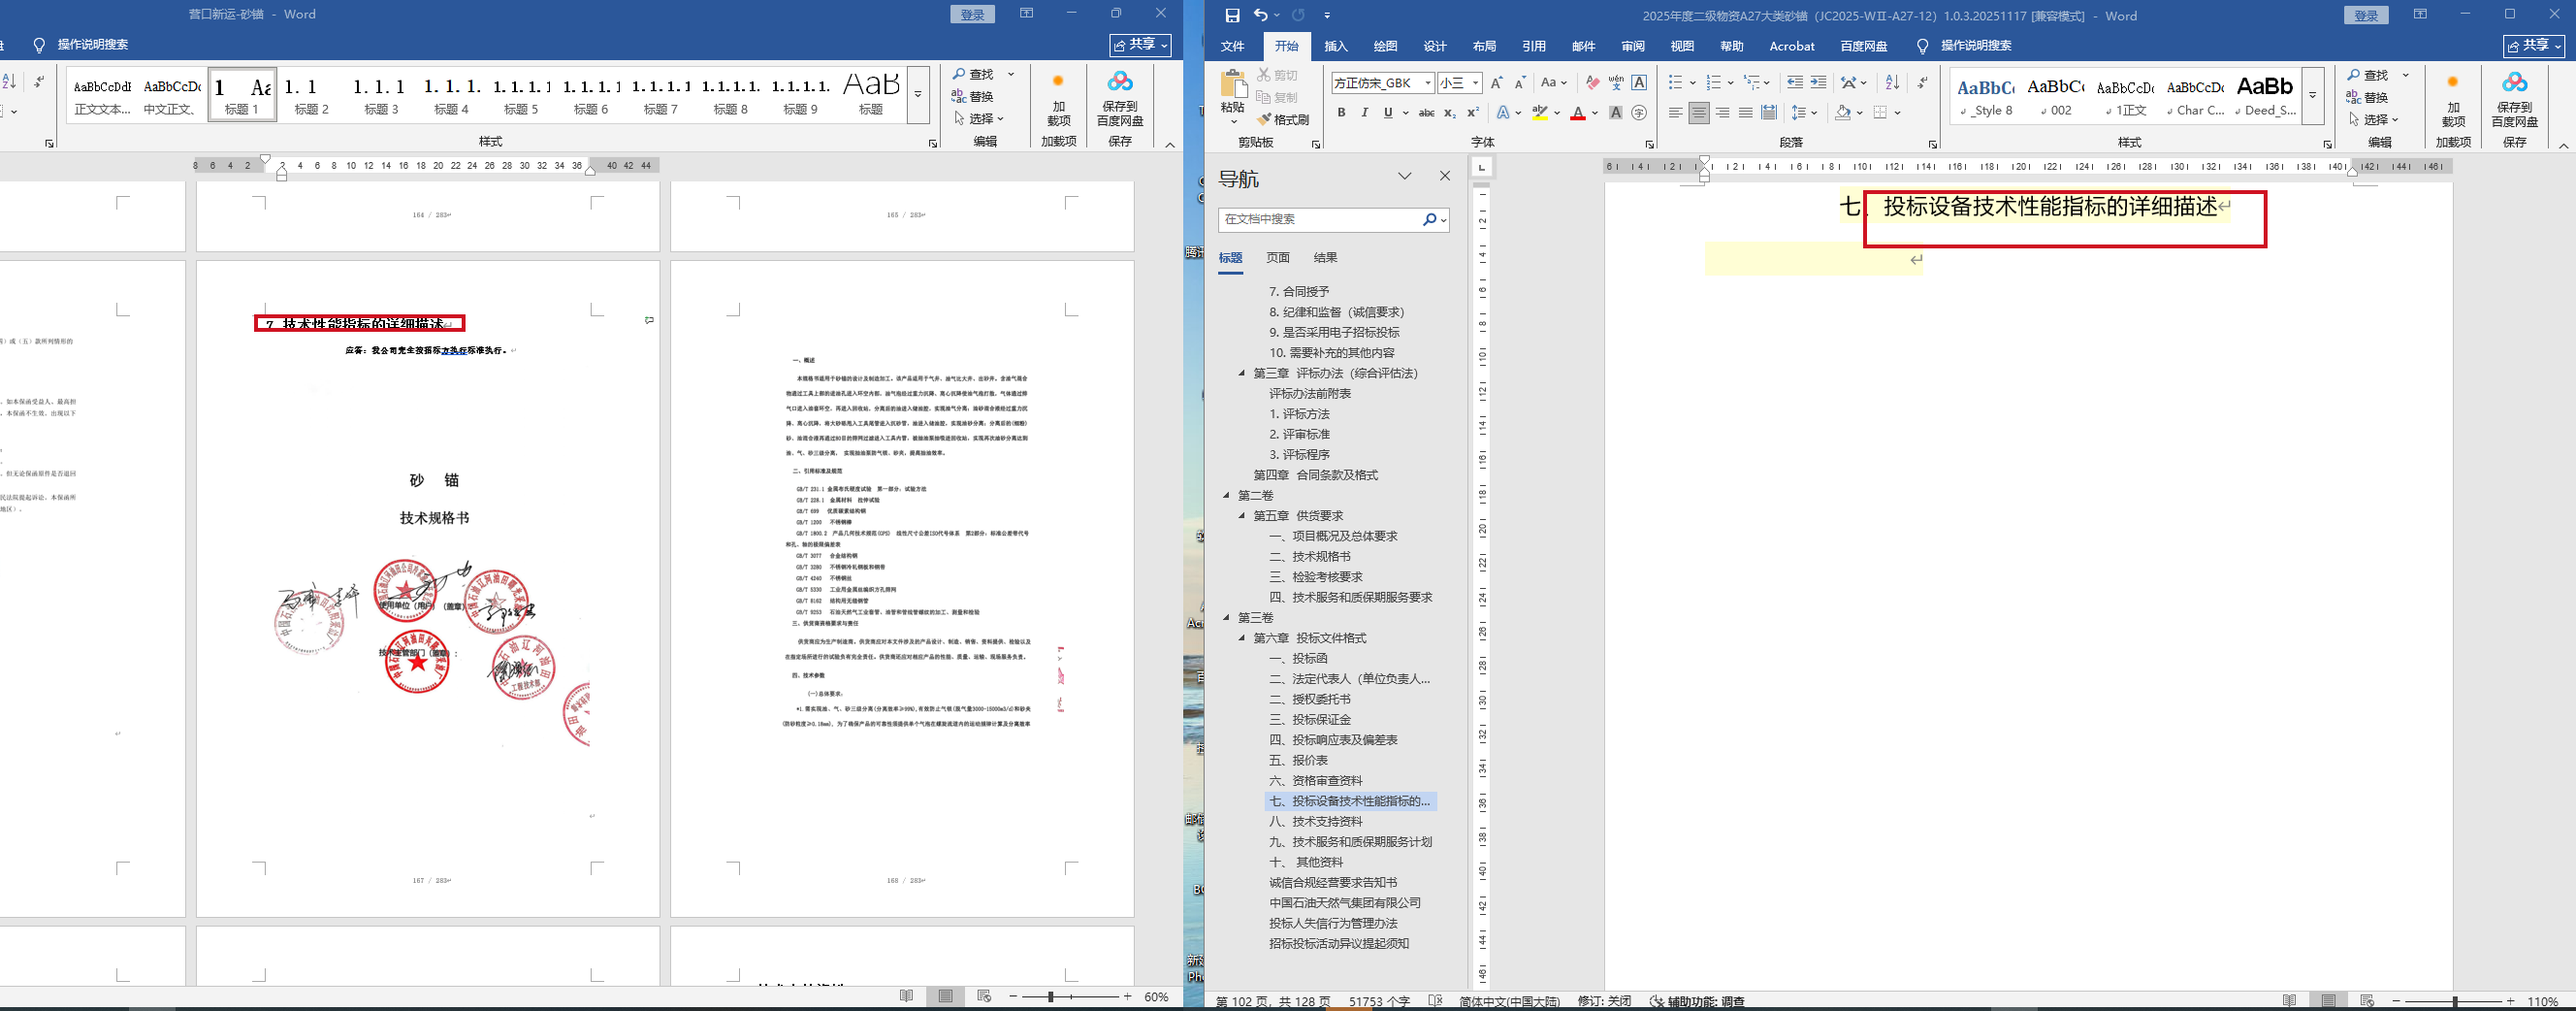Open the navigation pane options dropdown
The height and width of the screenshot is (1011, 2576).
click(x=1405, y=176)
